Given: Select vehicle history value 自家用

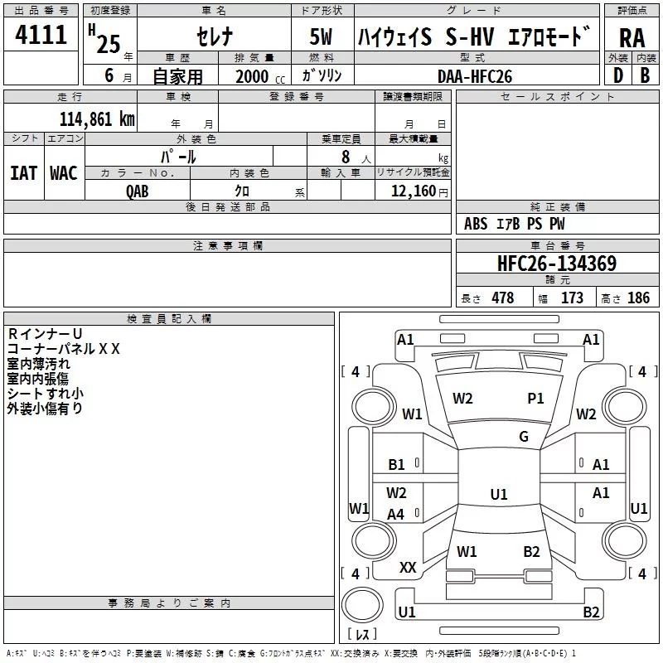Looking at the screenshot, I should click(177, 76).
